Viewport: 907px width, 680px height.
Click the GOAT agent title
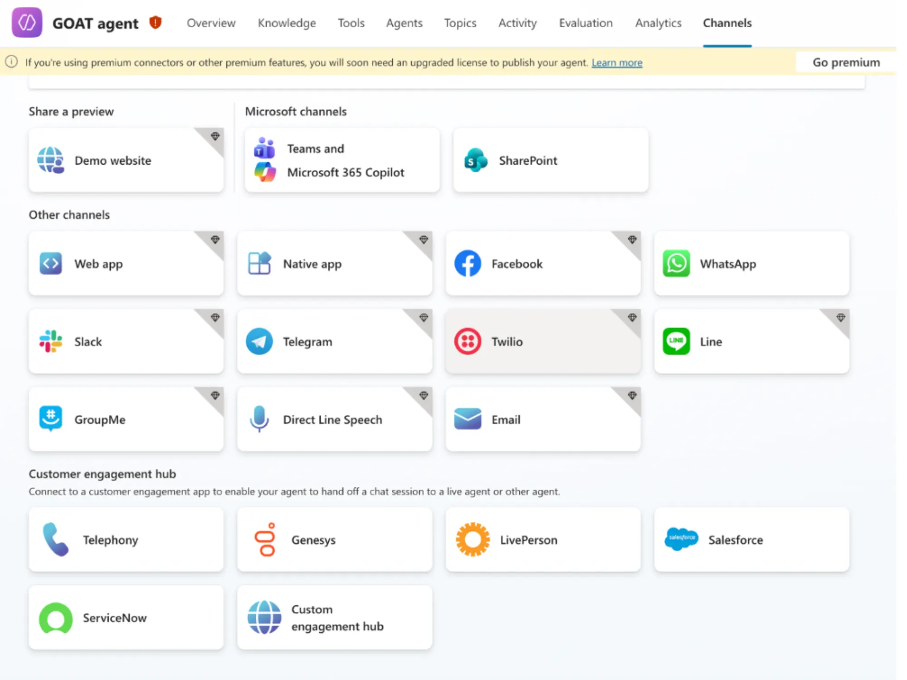tap(95, 23)
